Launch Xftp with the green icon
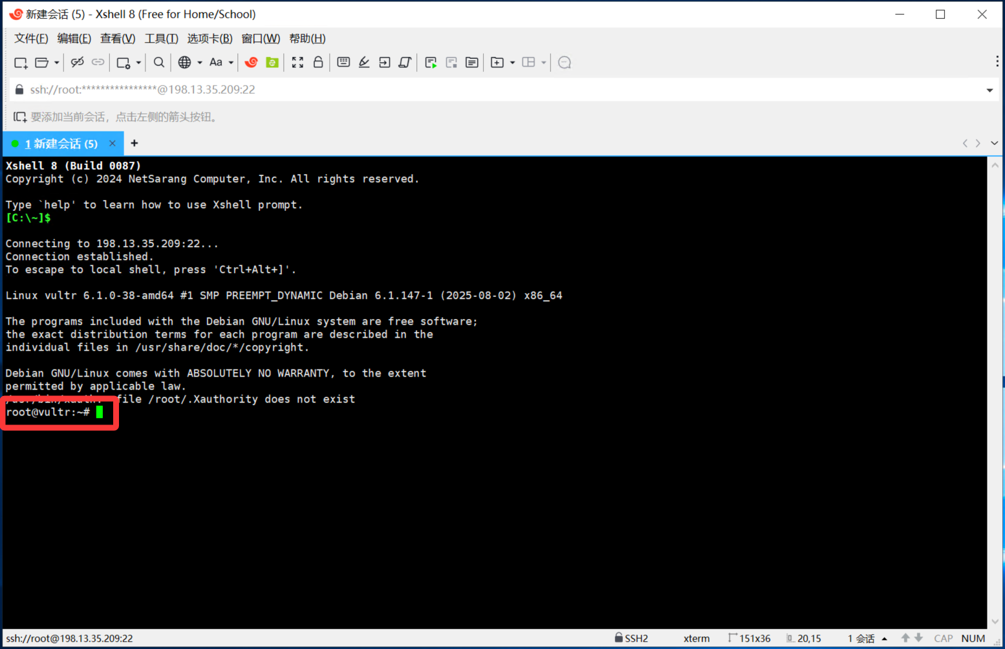This screenshot has height=649, width=1005. [x=272, y=63]
